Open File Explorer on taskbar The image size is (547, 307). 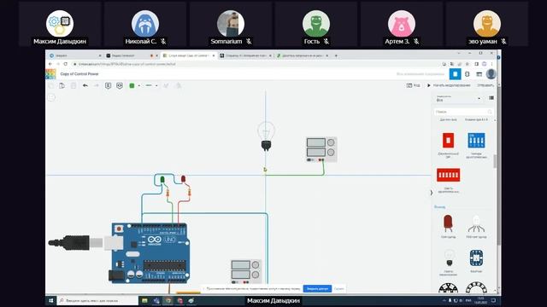pyautogui.click(x=144, y=300)
